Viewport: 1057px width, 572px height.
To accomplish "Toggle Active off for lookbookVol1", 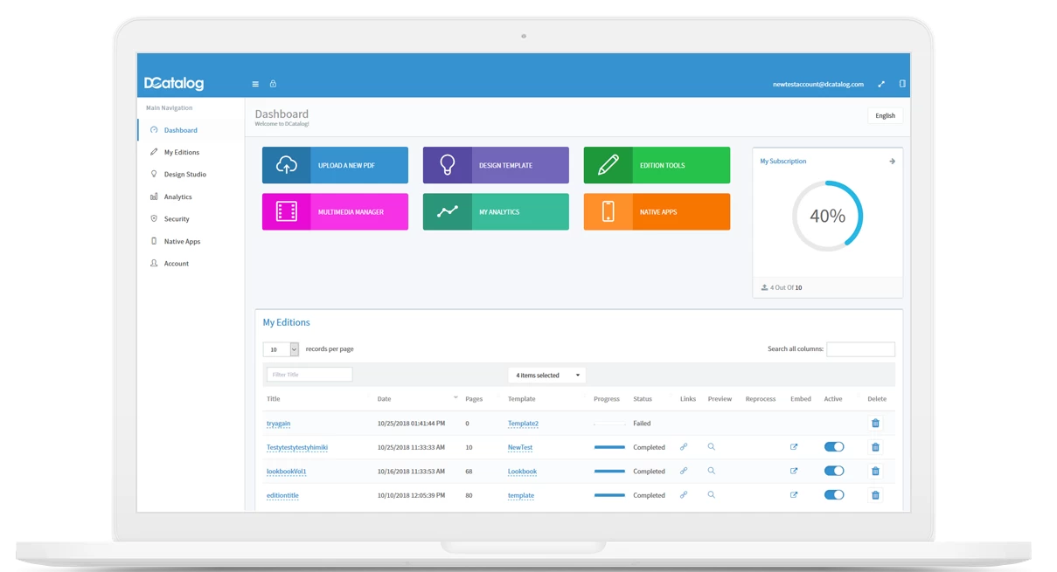I will click(833, 470).
